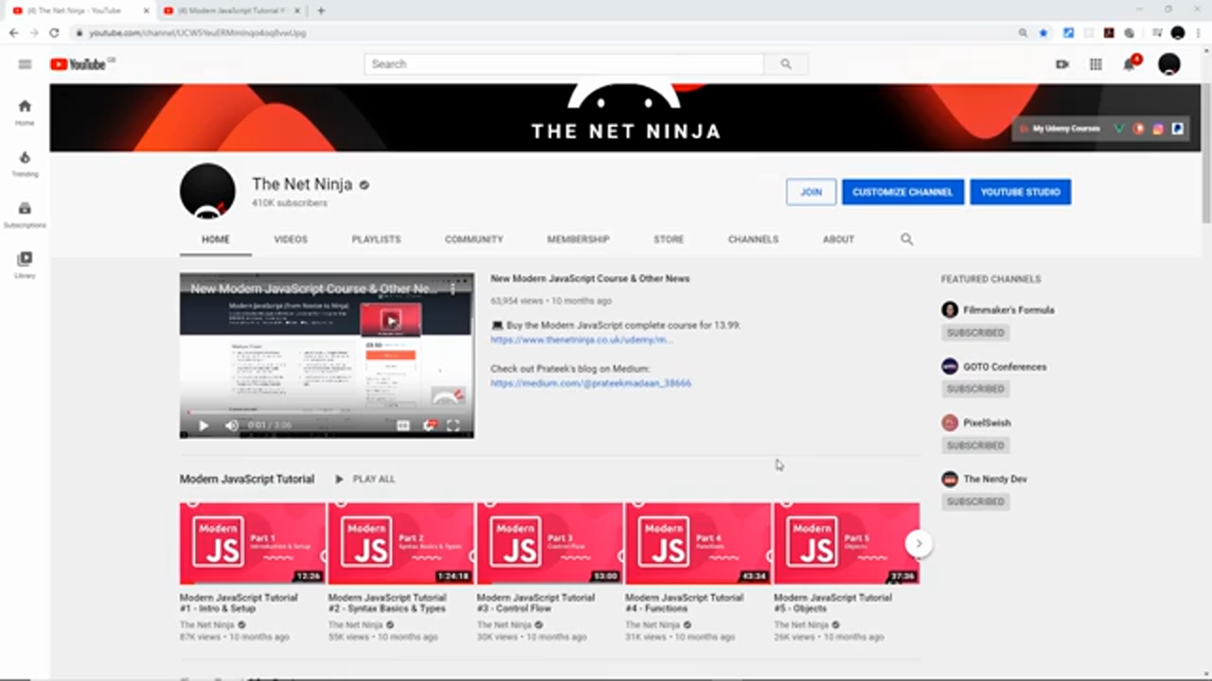Toggle SUBSCRIBED for GOTO Conferences
The image size is (1212, 681).
pos(975,389)
